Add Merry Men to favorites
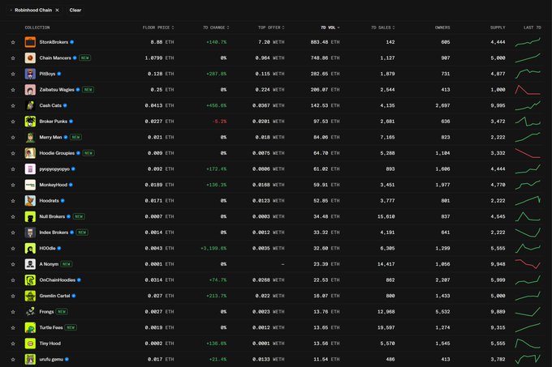The height and width of the screenshot is (367, 552). click(x=13, y=137)
